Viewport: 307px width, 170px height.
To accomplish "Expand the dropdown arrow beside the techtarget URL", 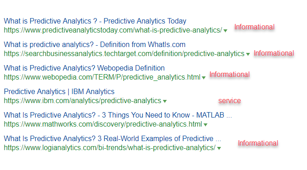I will 248,54.
